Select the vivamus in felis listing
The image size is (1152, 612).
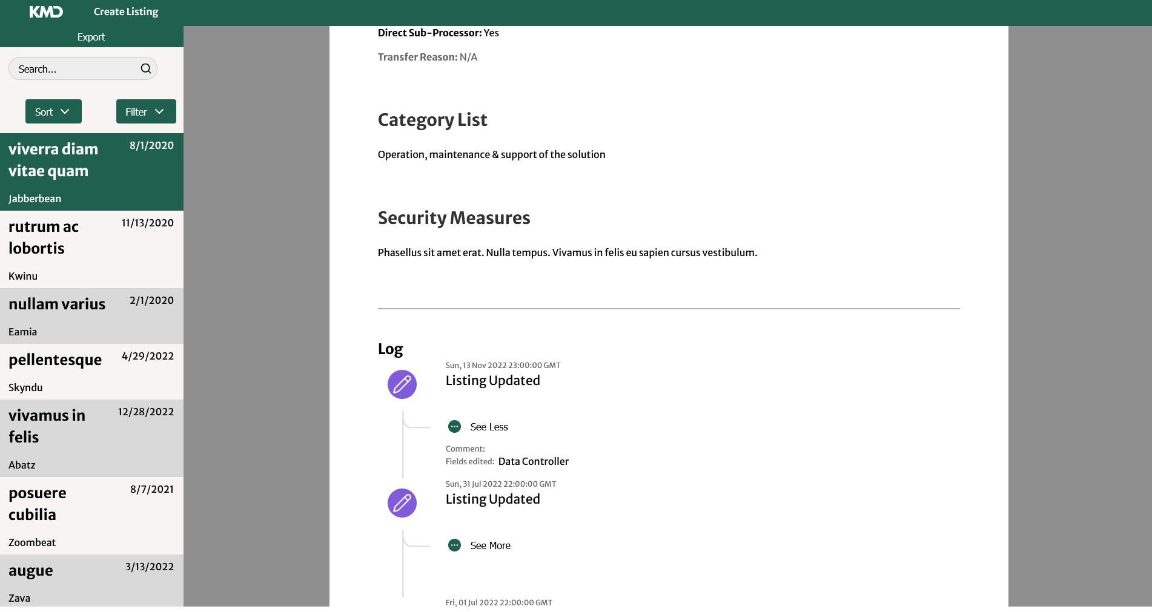pyautogui.click(x=91, y=438)
